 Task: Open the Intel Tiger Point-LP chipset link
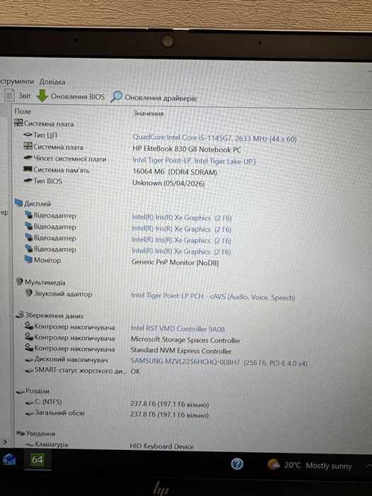tap(194, 161)
